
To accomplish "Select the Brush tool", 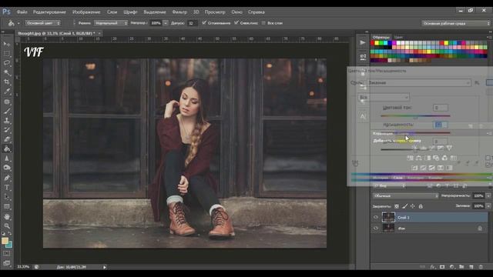I will [x=7, y=111].
